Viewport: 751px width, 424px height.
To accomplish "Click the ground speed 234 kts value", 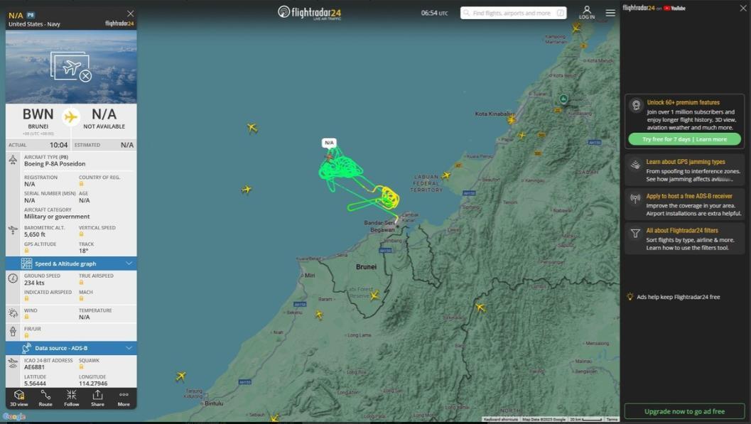I will pyautogui.click(x=34, y=283).
